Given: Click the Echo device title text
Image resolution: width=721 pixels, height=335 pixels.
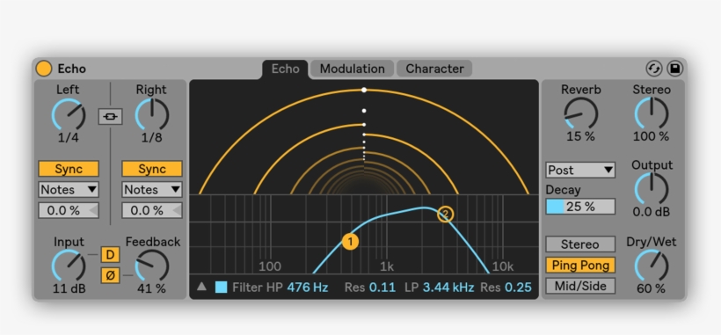Looking at the screenshot, I should [72, 69].
